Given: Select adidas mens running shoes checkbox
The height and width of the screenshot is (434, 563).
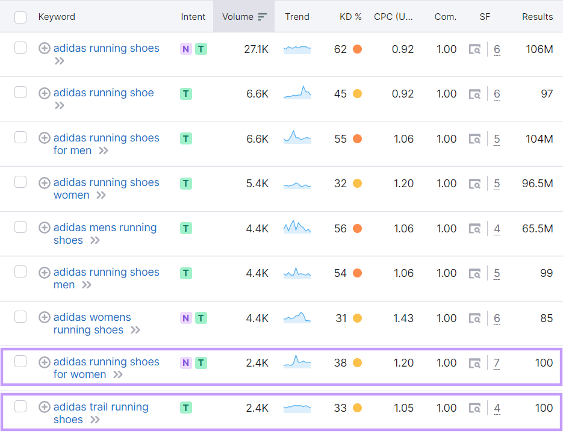Looking at the screenshot, I should (20, 227).
